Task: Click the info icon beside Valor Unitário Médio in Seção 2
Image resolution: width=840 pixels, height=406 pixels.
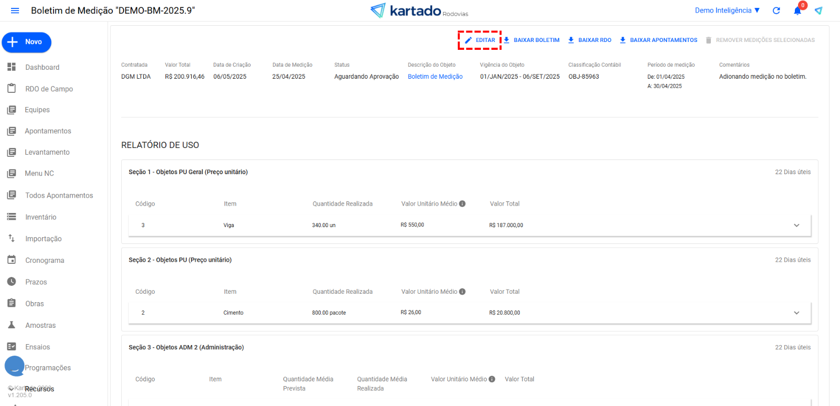Action: coord(463,292)
